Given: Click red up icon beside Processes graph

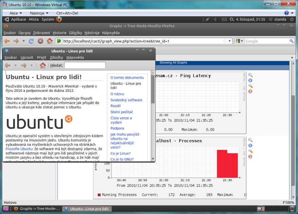Looking at the screenshot, I should (250, 157).
